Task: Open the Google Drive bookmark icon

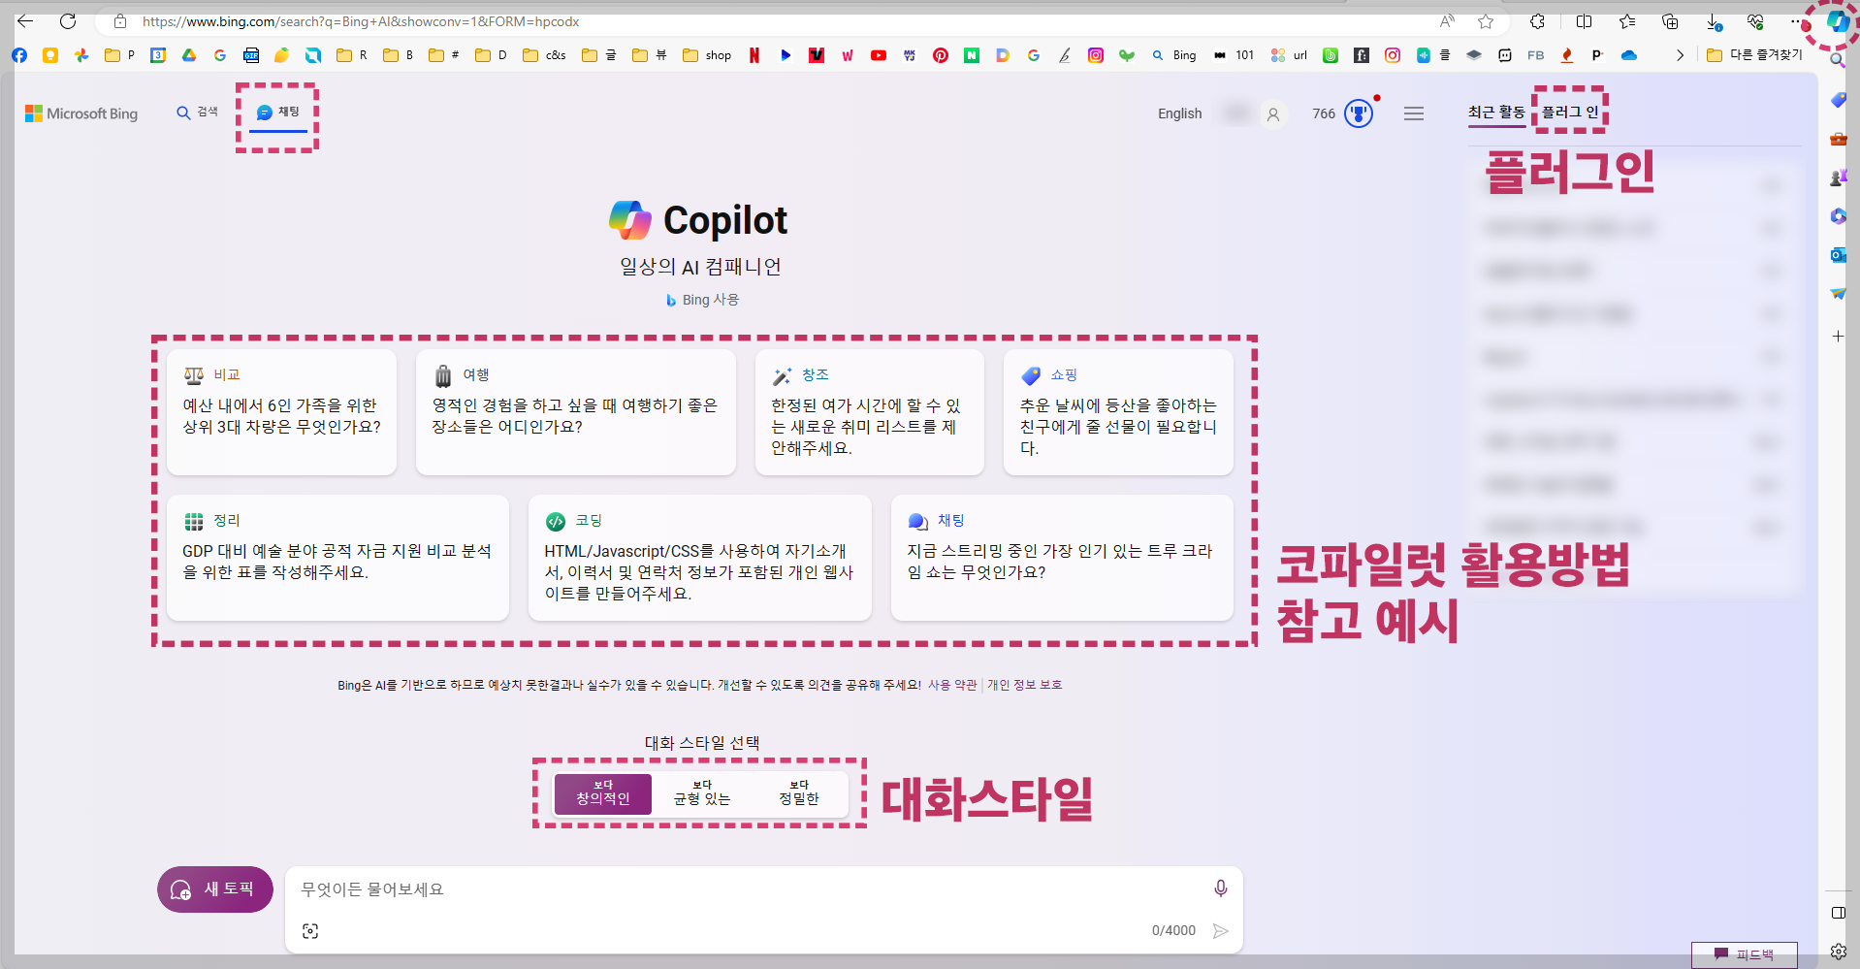Action: [x=189, y=55]
